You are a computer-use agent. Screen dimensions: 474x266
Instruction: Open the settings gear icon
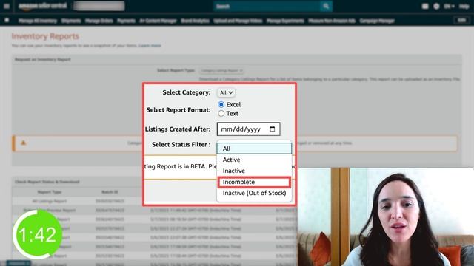436,7
